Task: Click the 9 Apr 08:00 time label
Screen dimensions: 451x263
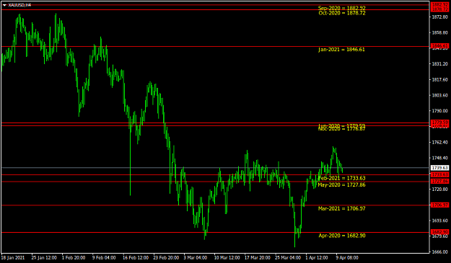Action: [347, 257]
